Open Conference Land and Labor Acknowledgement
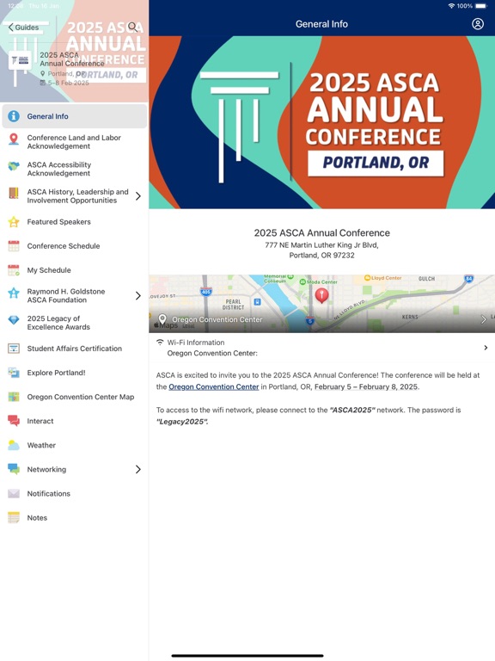Viewport: 495px width, 661px height. (75, 142)
